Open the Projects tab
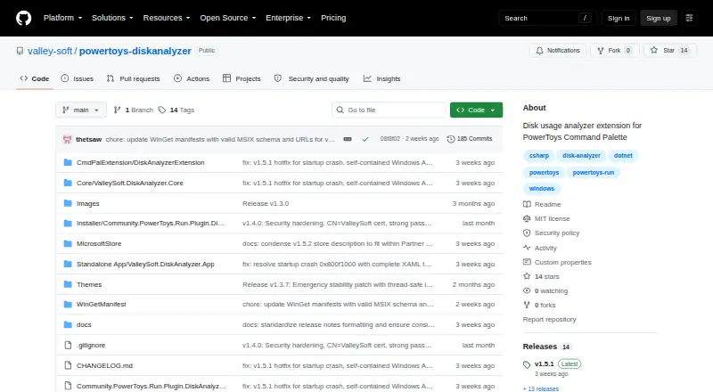 pos(242,78)
